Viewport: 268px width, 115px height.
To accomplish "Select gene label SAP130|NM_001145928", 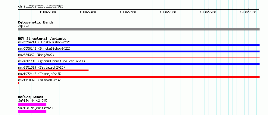I will [x=35, y=108].
